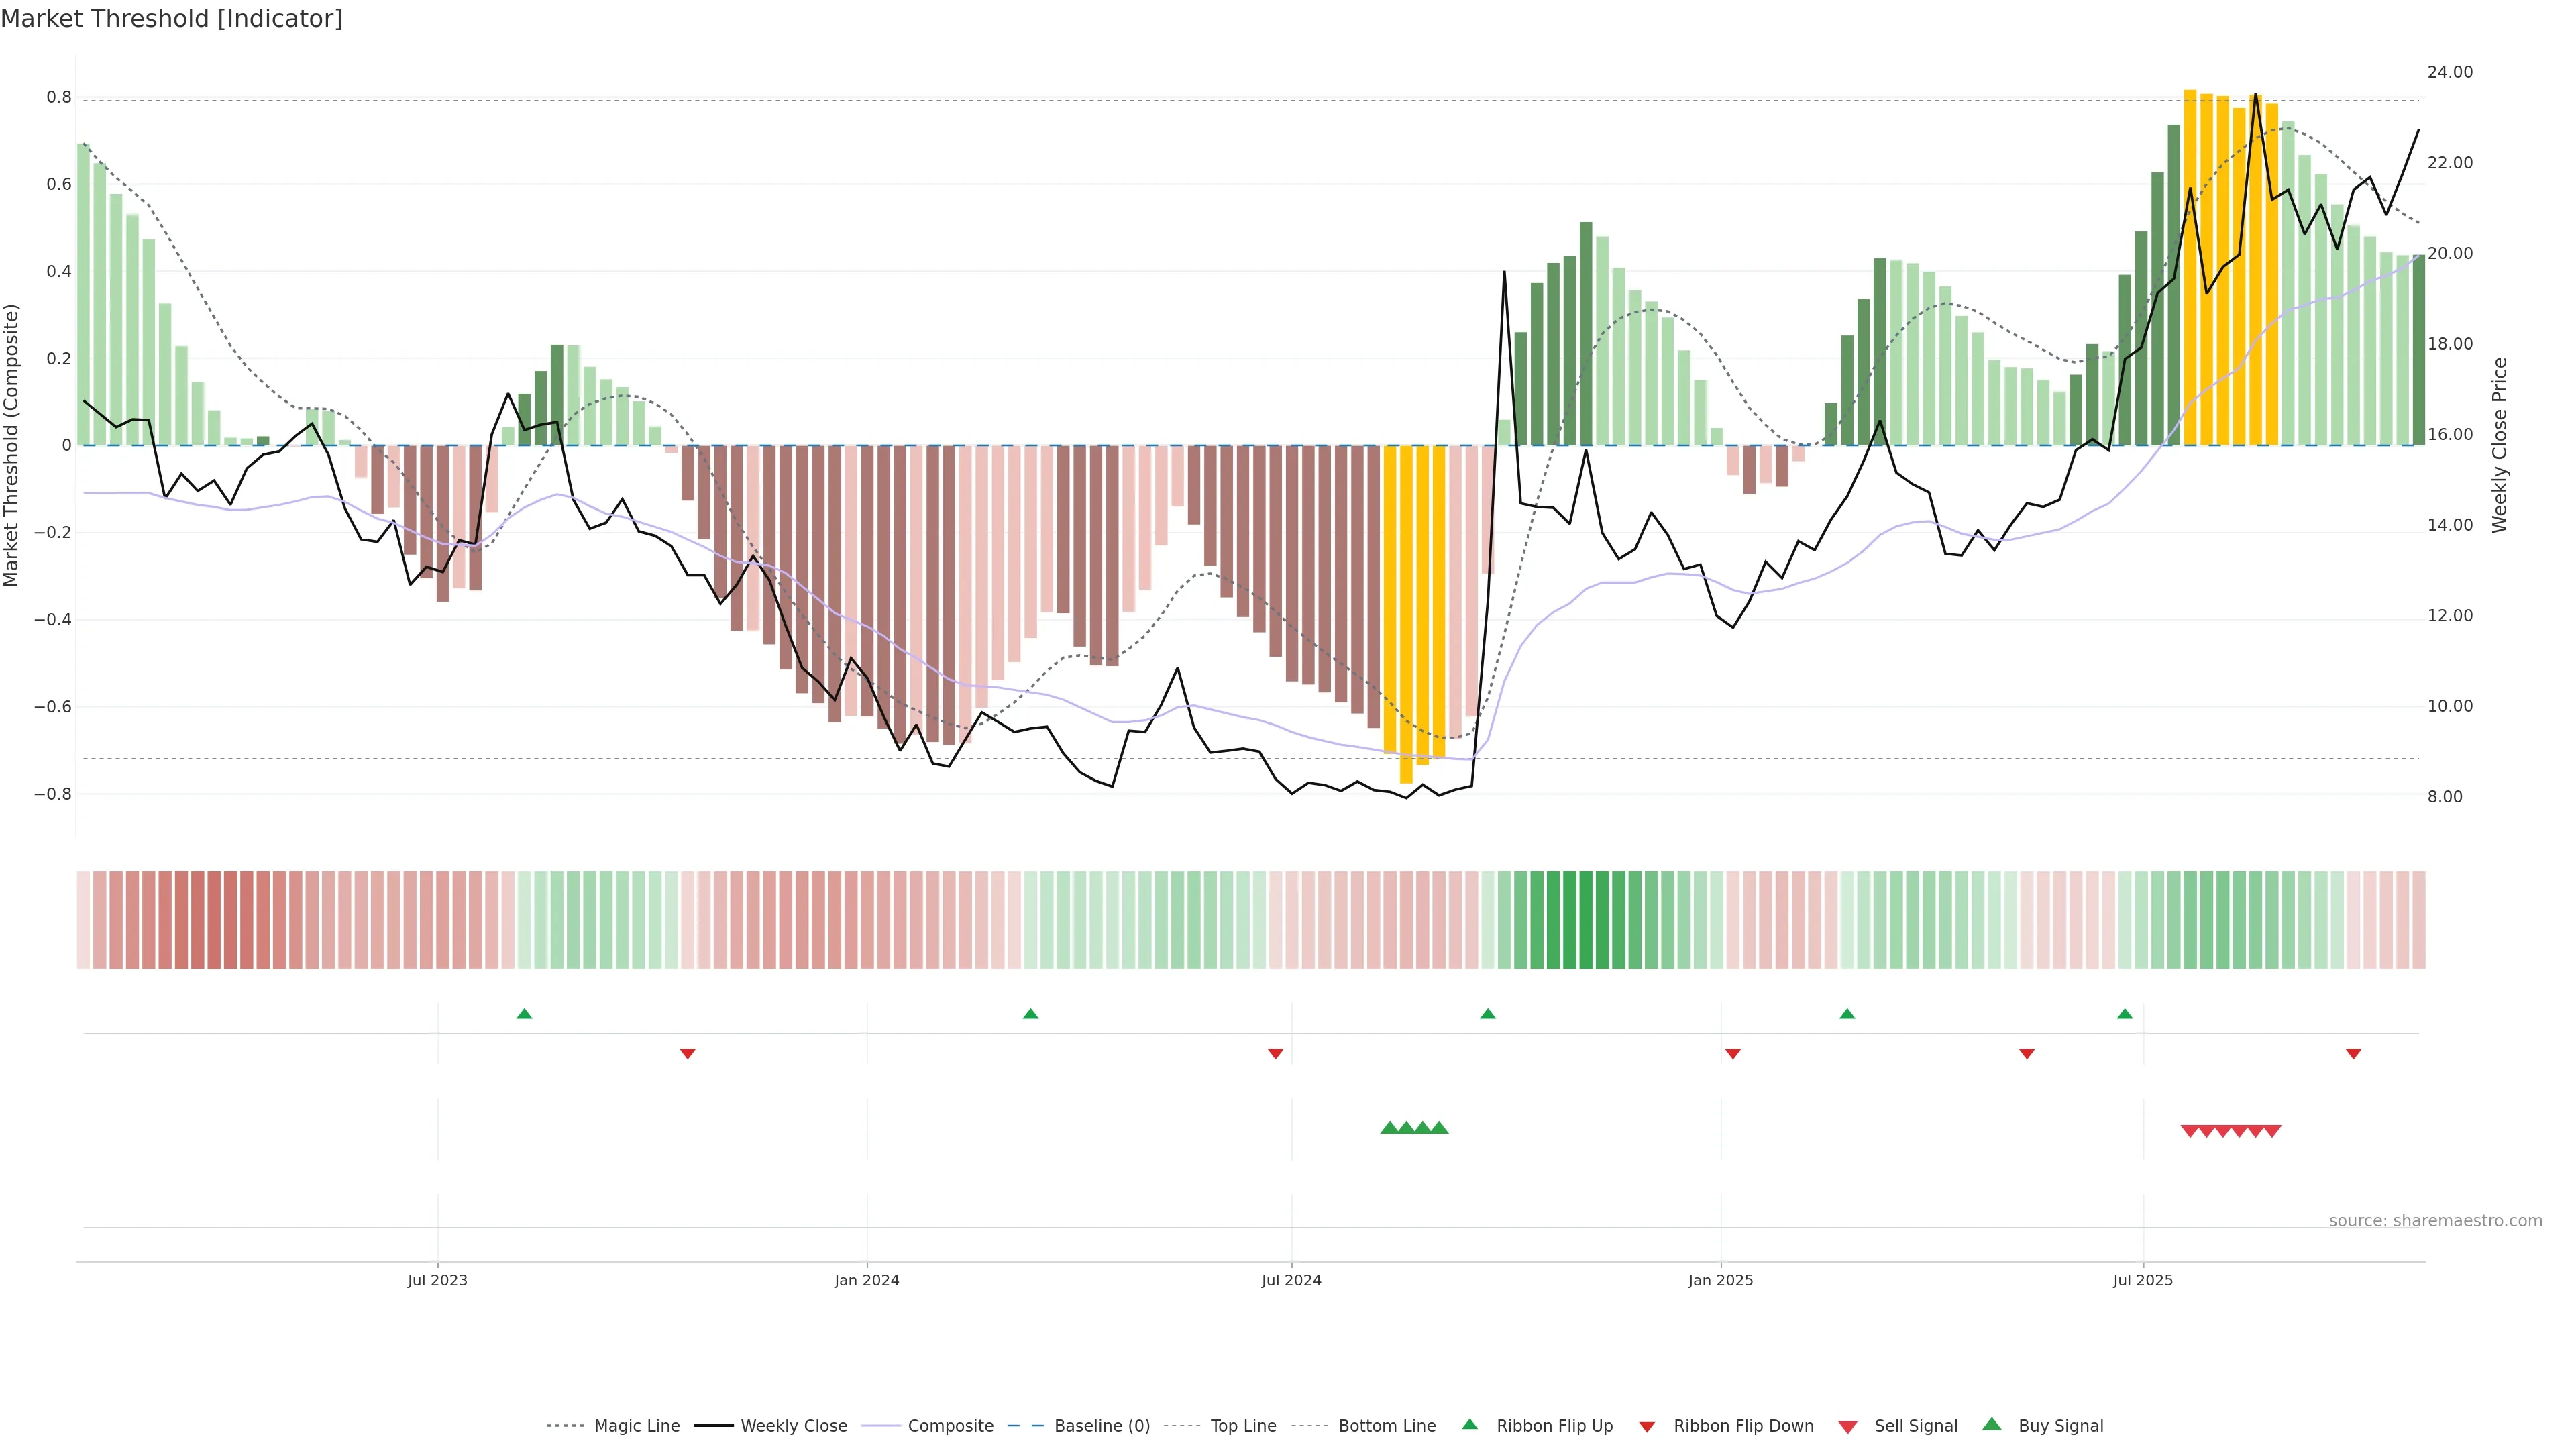Click the darkest green ribbon bar

pos(1585,920)
